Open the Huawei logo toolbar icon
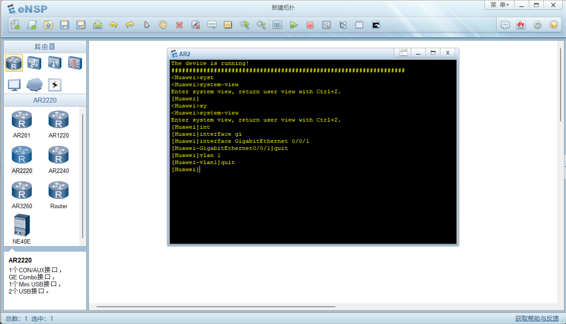 [x=521, y=25]
